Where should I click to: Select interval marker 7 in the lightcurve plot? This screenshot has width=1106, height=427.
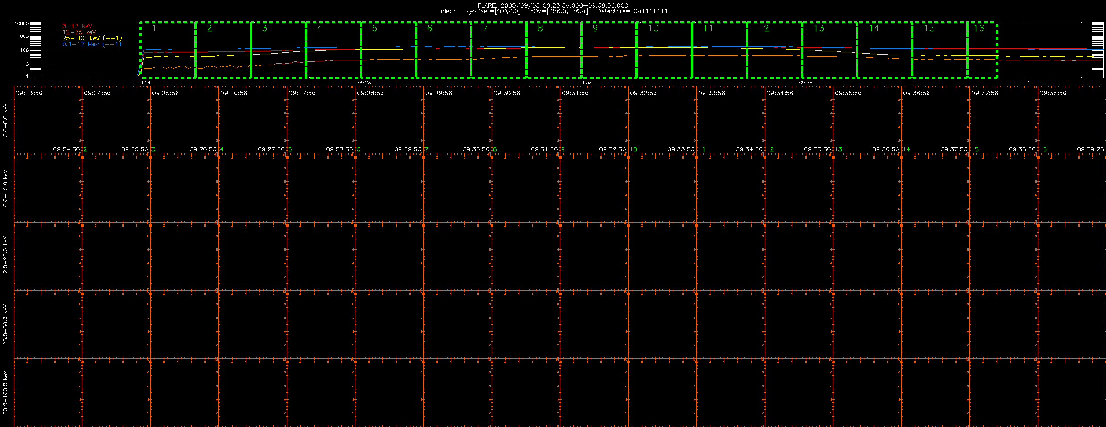(485, 29)
